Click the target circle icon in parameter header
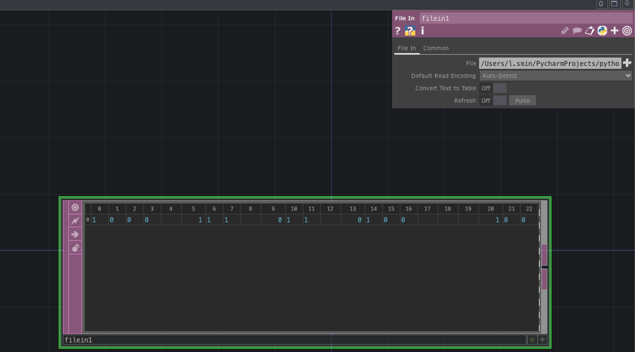635x352 pixels. pos(627,30)
